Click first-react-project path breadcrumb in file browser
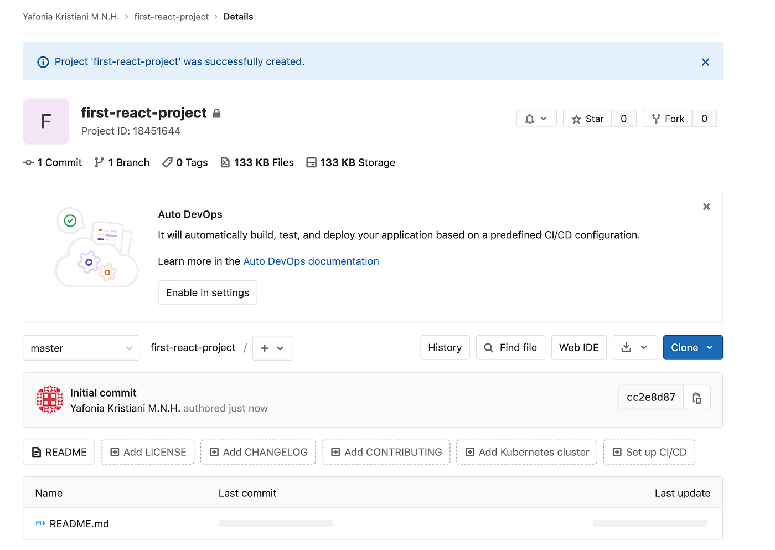This screenshot has width=775, height=550. 193,348
